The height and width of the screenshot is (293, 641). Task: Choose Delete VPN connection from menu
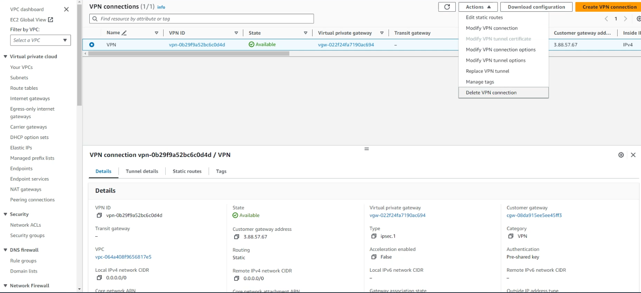[491, 93]
